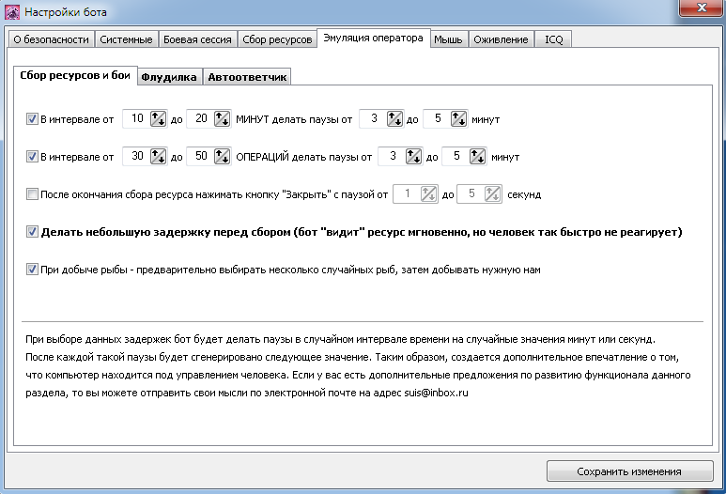
Task: Click the ОПЕРАЦИЙ interval start field 30
Action: (136, 157)
